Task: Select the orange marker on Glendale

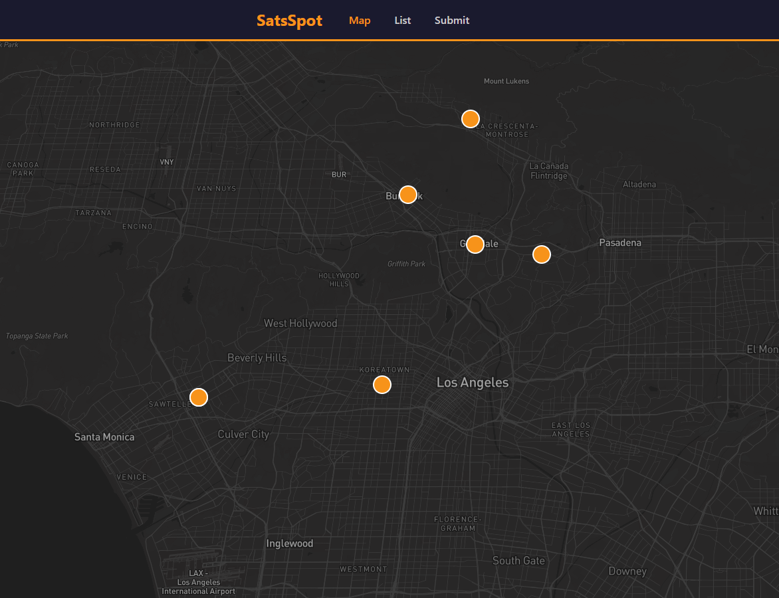Action: (475, 245)
